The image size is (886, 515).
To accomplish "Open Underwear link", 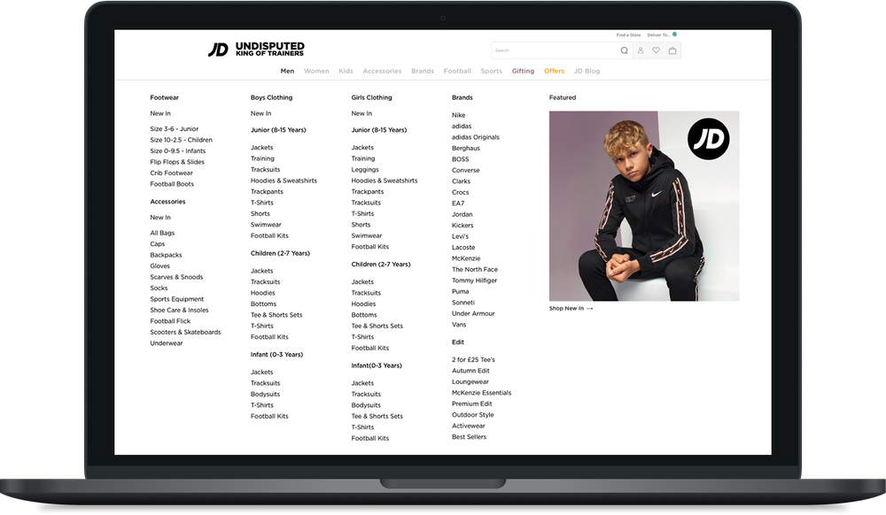I will pos(167,343).
